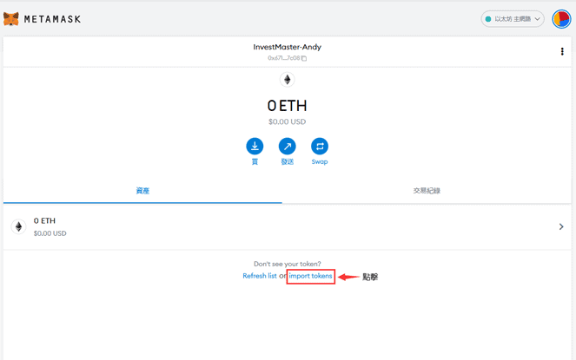Click the import tokens link

click(310, 276)
